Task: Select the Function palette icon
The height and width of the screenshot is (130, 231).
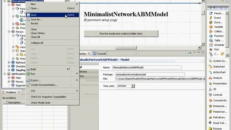Action: point(211,36)
